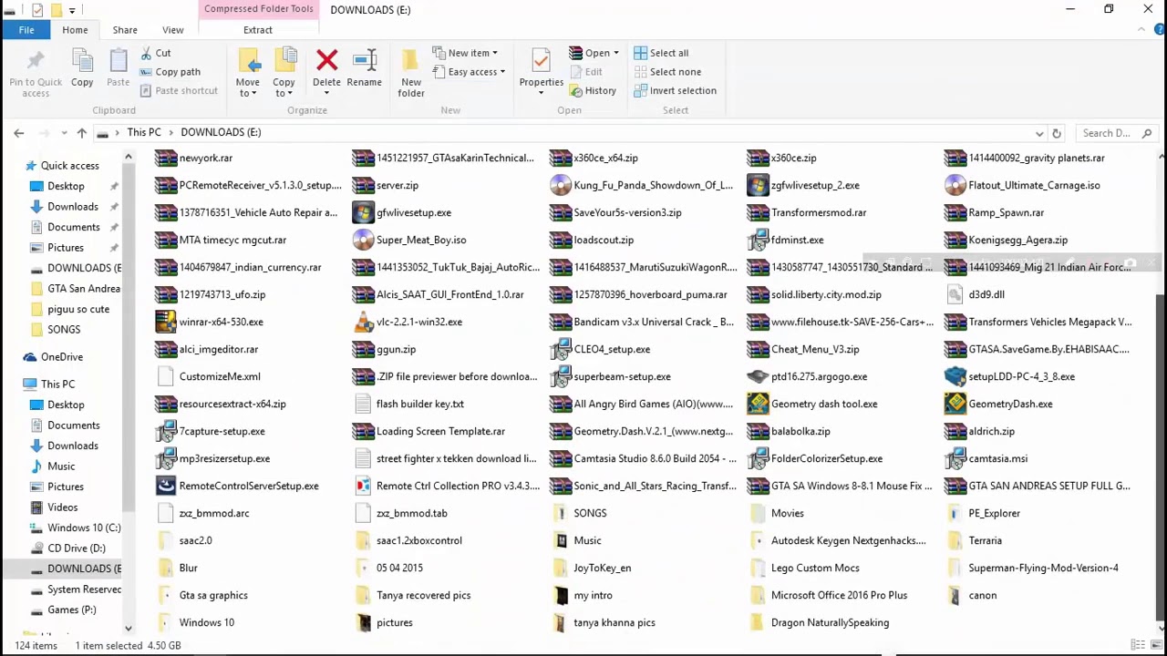Viewport: 1167px width, 656px height.
Task: Switch to the Home ribbon tab
Action: click(75, 30)
